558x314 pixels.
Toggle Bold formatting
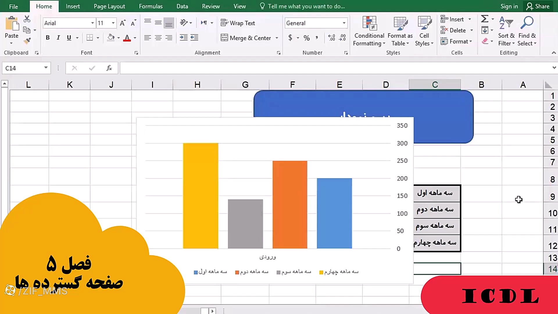coord(48,38)
